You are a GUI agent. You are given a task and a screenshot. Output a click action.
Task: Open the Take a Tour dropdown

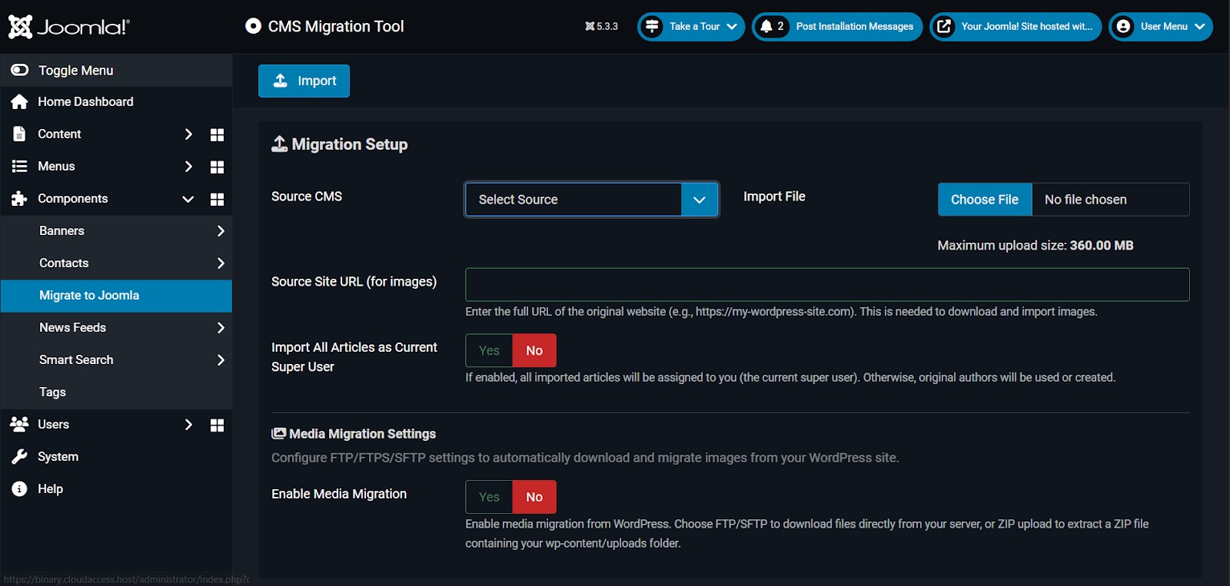[691, 27]
